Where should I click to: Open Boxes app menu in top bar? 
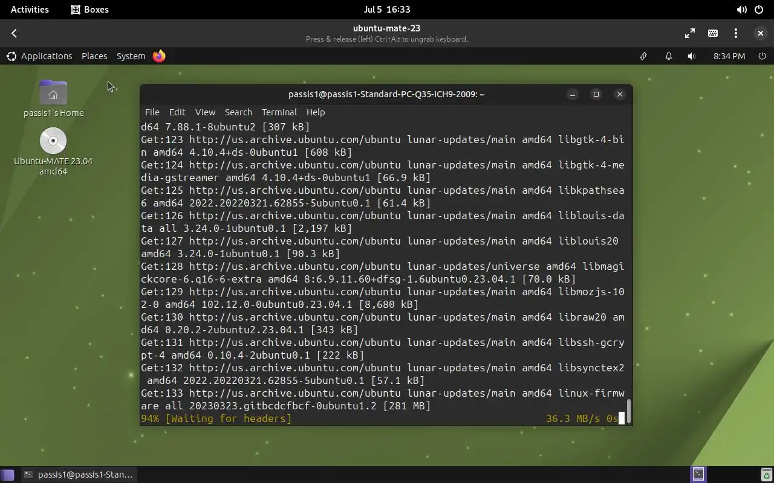90,10
